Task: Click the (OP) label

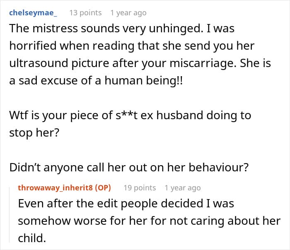Action: coord(103,188)
